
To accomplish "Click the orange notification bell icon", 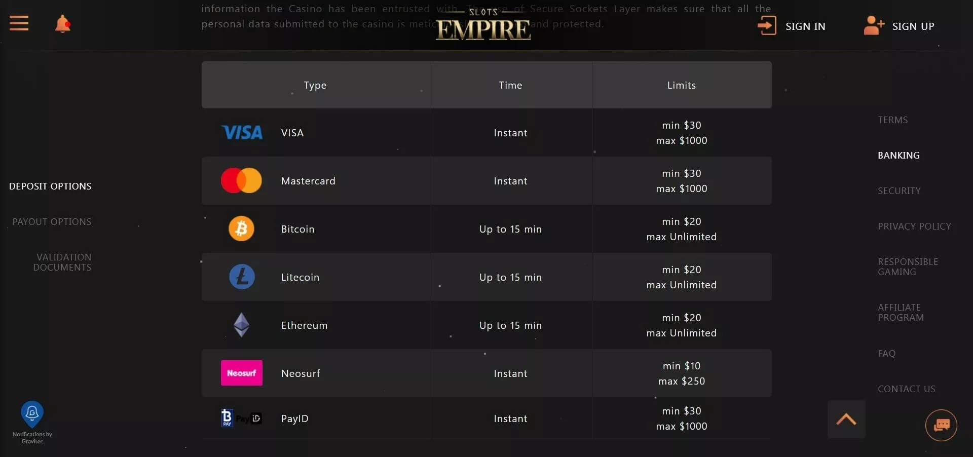I will [62, 24].
